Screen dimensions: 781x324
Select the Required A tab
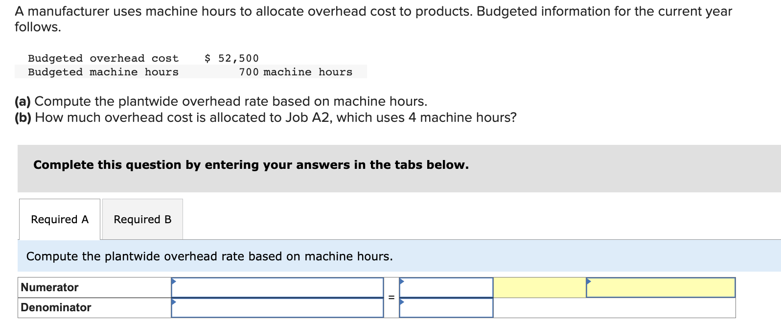[x=59, y=219]
